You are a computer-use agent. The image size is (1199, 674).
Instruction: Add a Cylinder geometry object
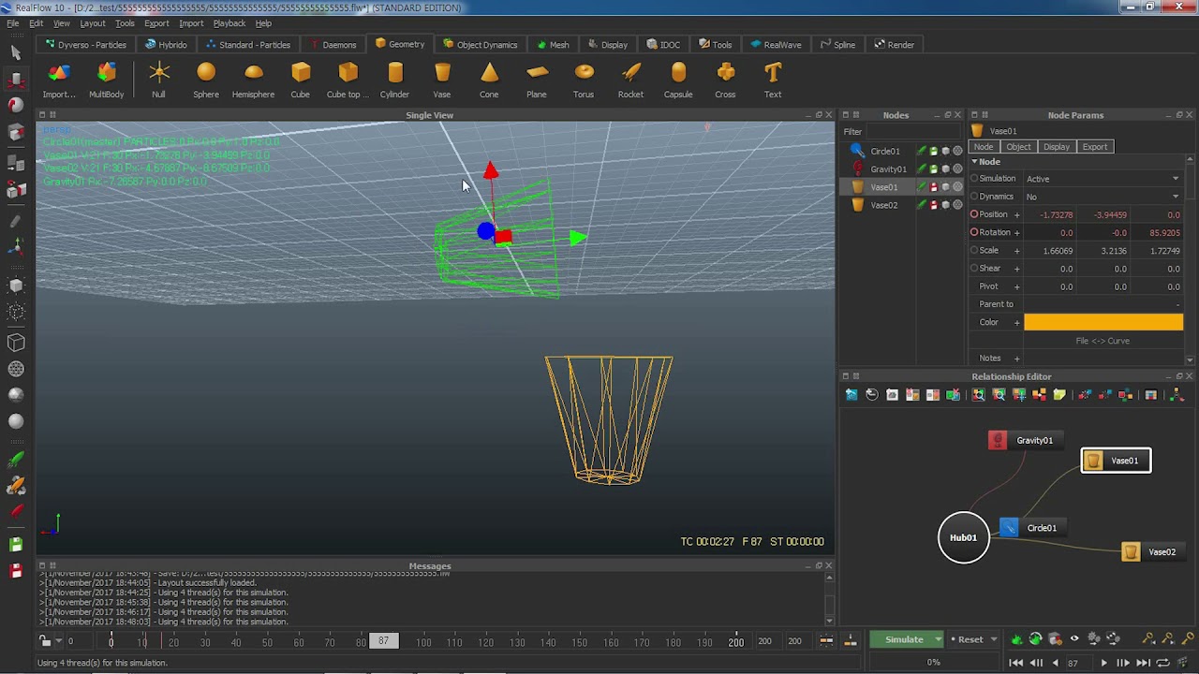394,80
